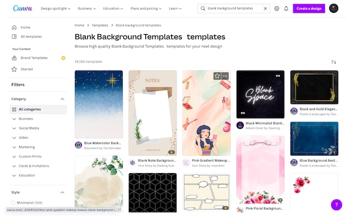This screenshot has height=219, width=346.
Task: Open the notifications bell
Action: (286, 8)
